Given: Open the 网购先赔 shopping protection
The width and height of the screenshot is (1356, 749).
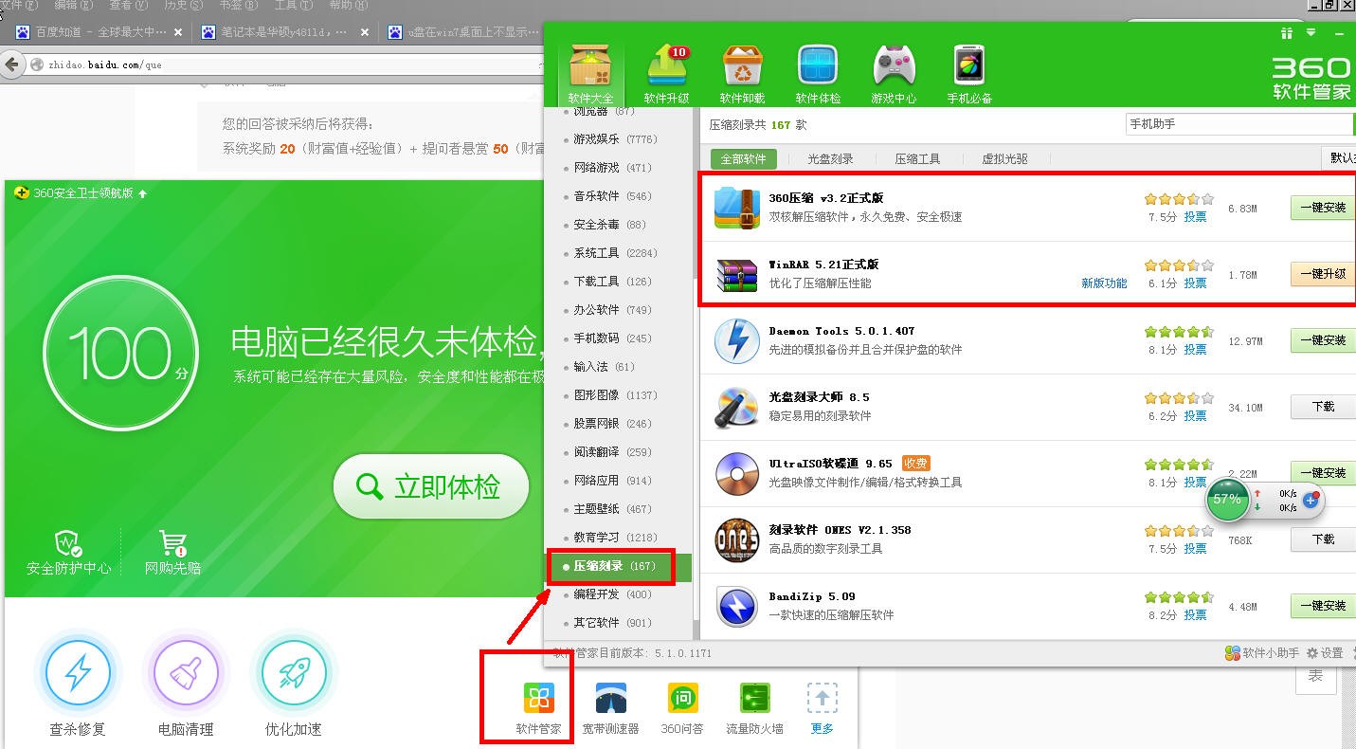Looking at the screenshot, I should coord(172,553).
